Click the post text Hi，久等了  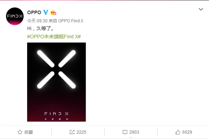pyautogui.click(x=40, y=28)
